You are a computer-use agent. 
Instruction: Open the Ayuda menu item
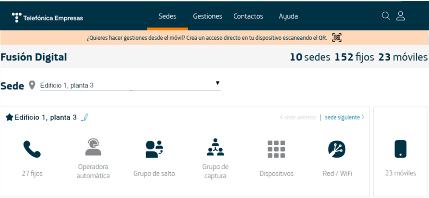coord(288,17)
